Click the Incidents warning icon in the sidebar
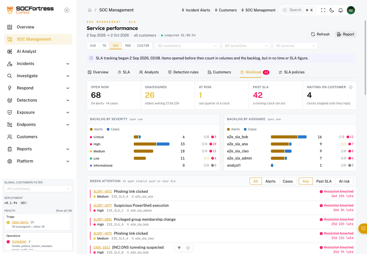The image size is (367, 254). click(10, 64)
